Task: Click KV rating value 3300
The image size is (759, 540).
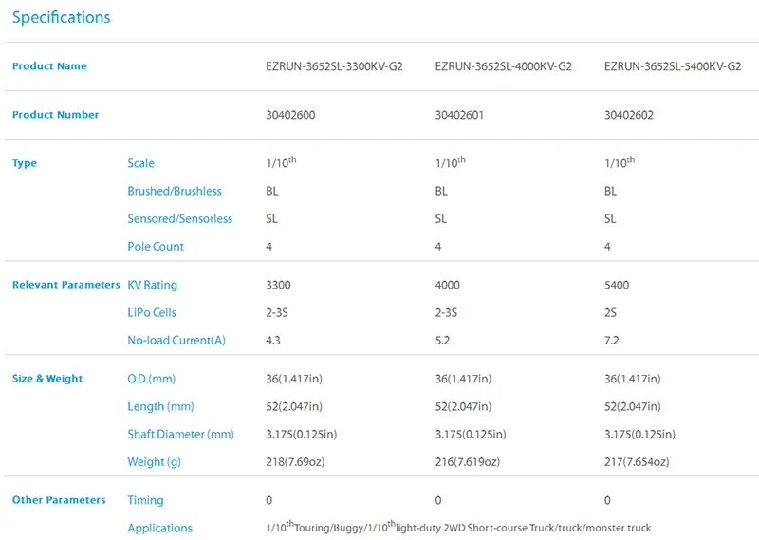Action: [x=278, y=285]
